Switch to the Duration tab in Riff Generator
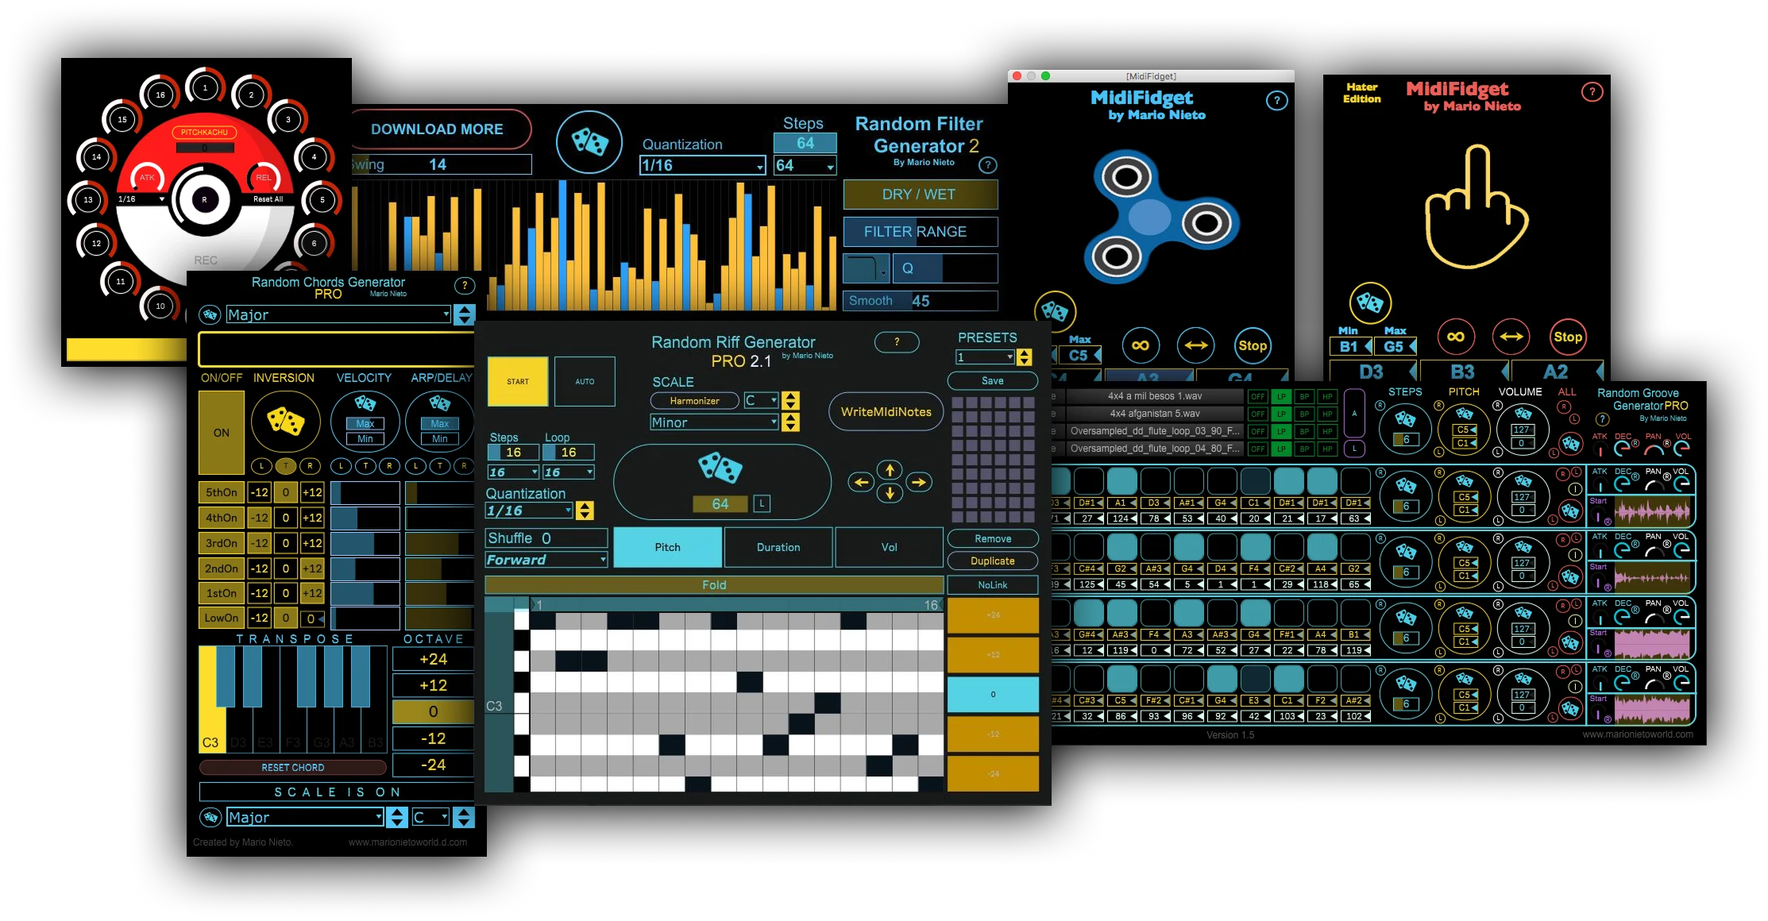 tap(777, 546)
